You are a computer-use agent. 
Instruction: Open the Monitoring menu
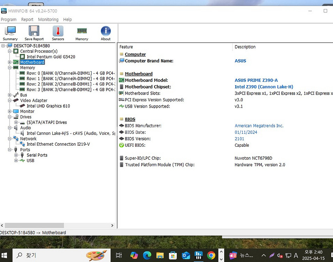point(48,20)
